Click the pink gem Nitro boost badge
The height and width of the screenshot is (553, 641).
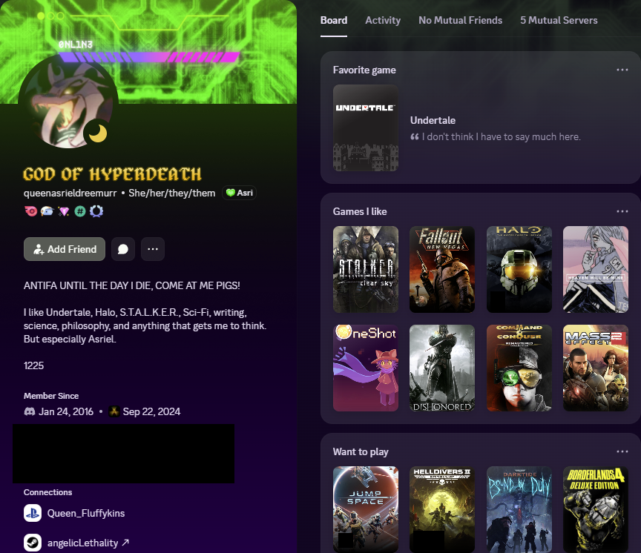[63, 211]
